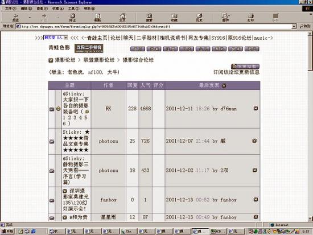
Task: Open the 原916论坛 link
Action: pyautogui.click(x=240, y=38)
